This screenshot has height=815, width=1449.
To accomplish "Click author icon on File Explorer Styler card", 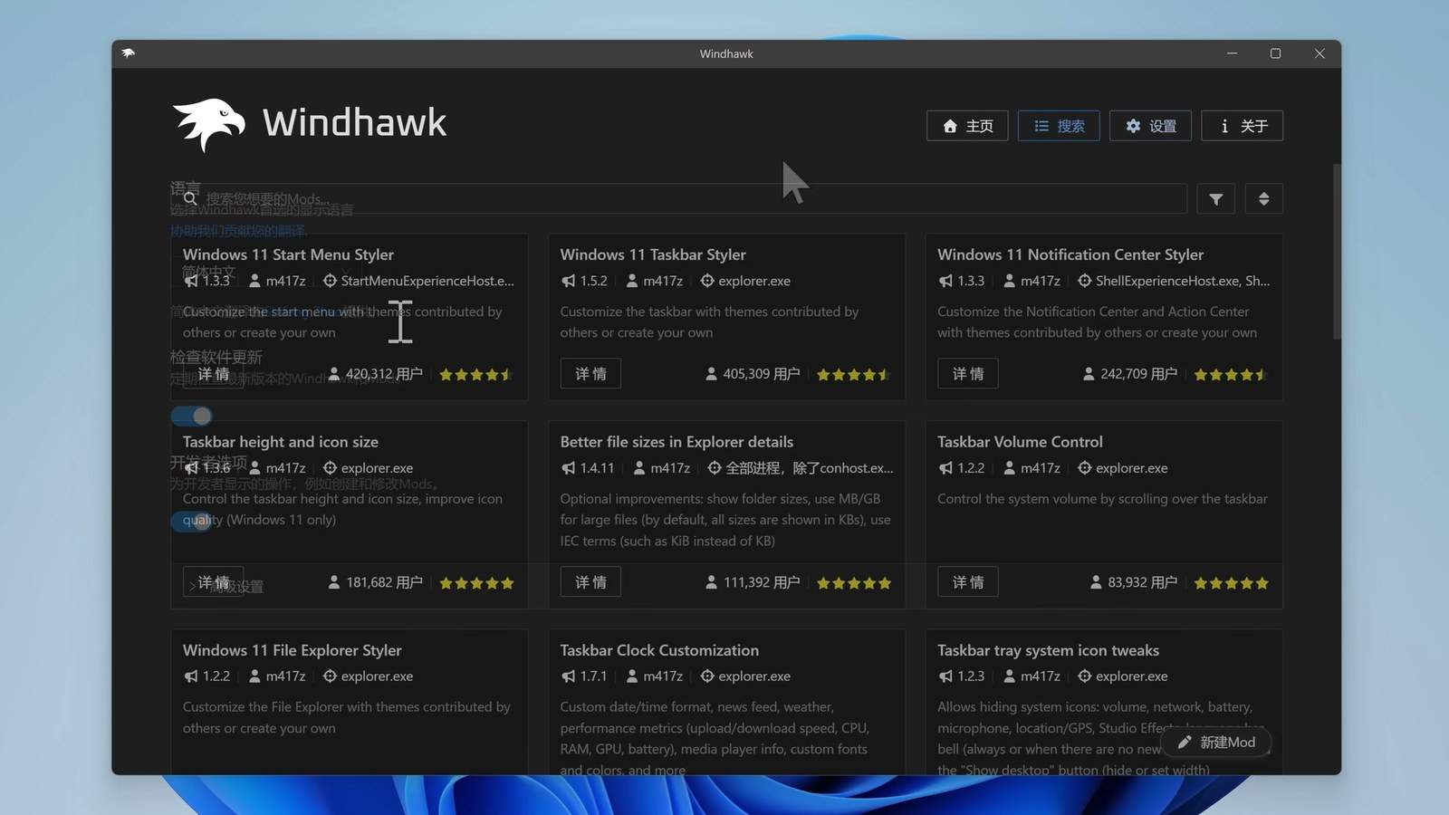I will point(254,676).
